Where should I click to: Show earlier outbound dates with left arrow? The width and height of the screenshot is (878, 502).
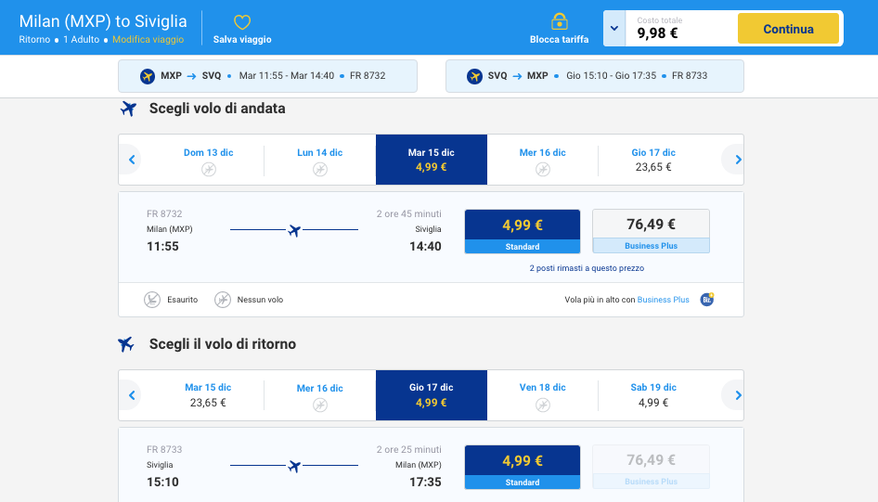132,160
